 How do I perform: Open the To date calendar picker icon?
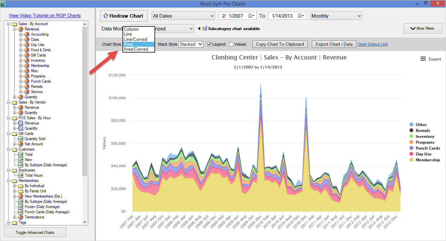(x=302, y=16)
